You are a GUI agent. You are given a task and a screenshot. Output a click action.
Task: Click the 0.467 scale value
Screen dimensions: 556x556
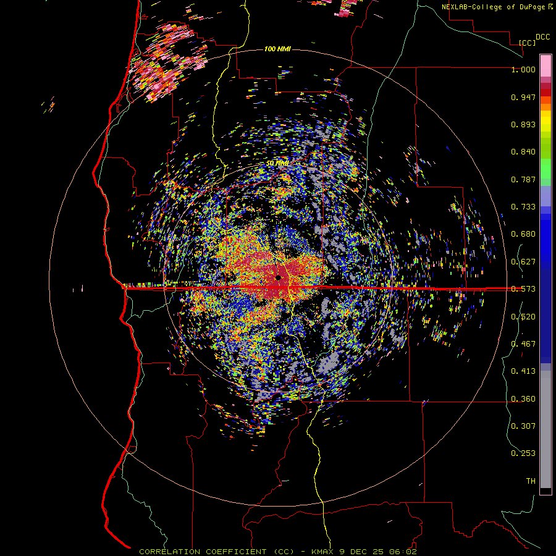click(523, 344)
